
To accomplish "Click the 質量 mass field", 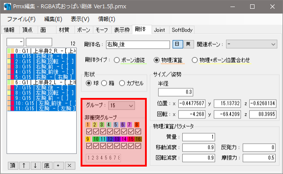I will [198, 137].
